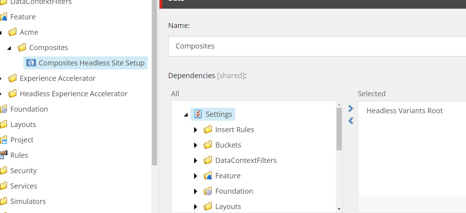Click the Project folder icon in sidebar
Image resolution: width=466 pixels, height=213 pixels.
(4, 140)
